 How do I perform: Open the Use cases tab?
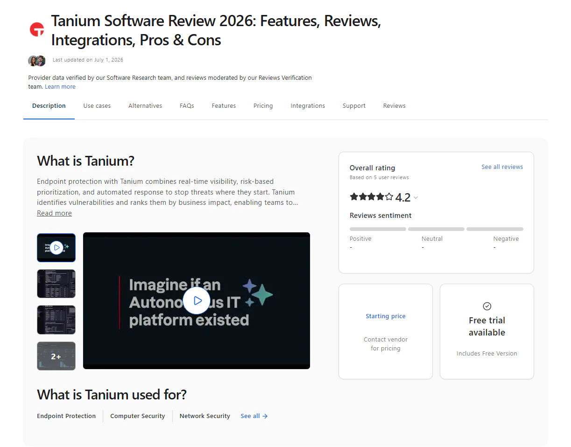pos(97,106)
